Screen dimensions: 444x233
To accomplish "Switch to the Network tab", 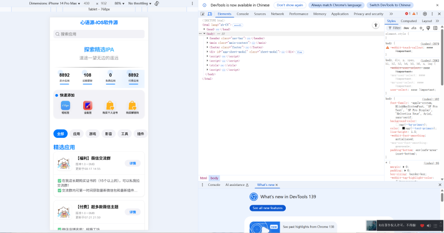I will [x=277, y=13].
